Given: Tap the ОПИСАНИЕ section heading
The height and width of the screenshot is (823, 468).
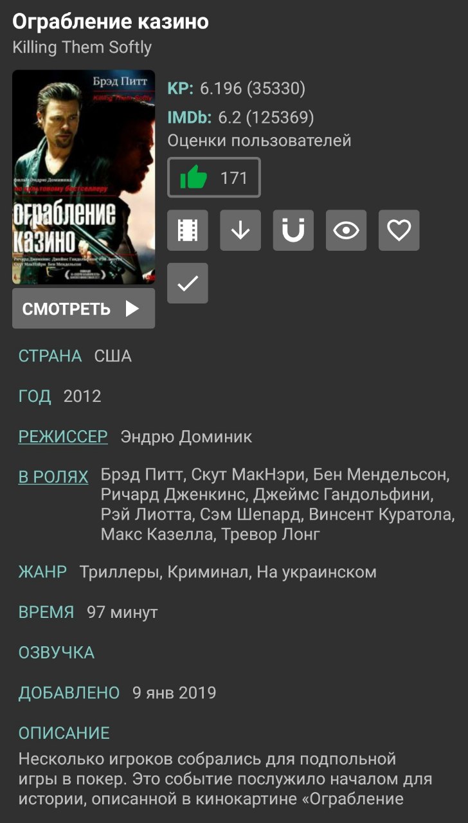Looking at the screenshot, I should click(64, 734).
